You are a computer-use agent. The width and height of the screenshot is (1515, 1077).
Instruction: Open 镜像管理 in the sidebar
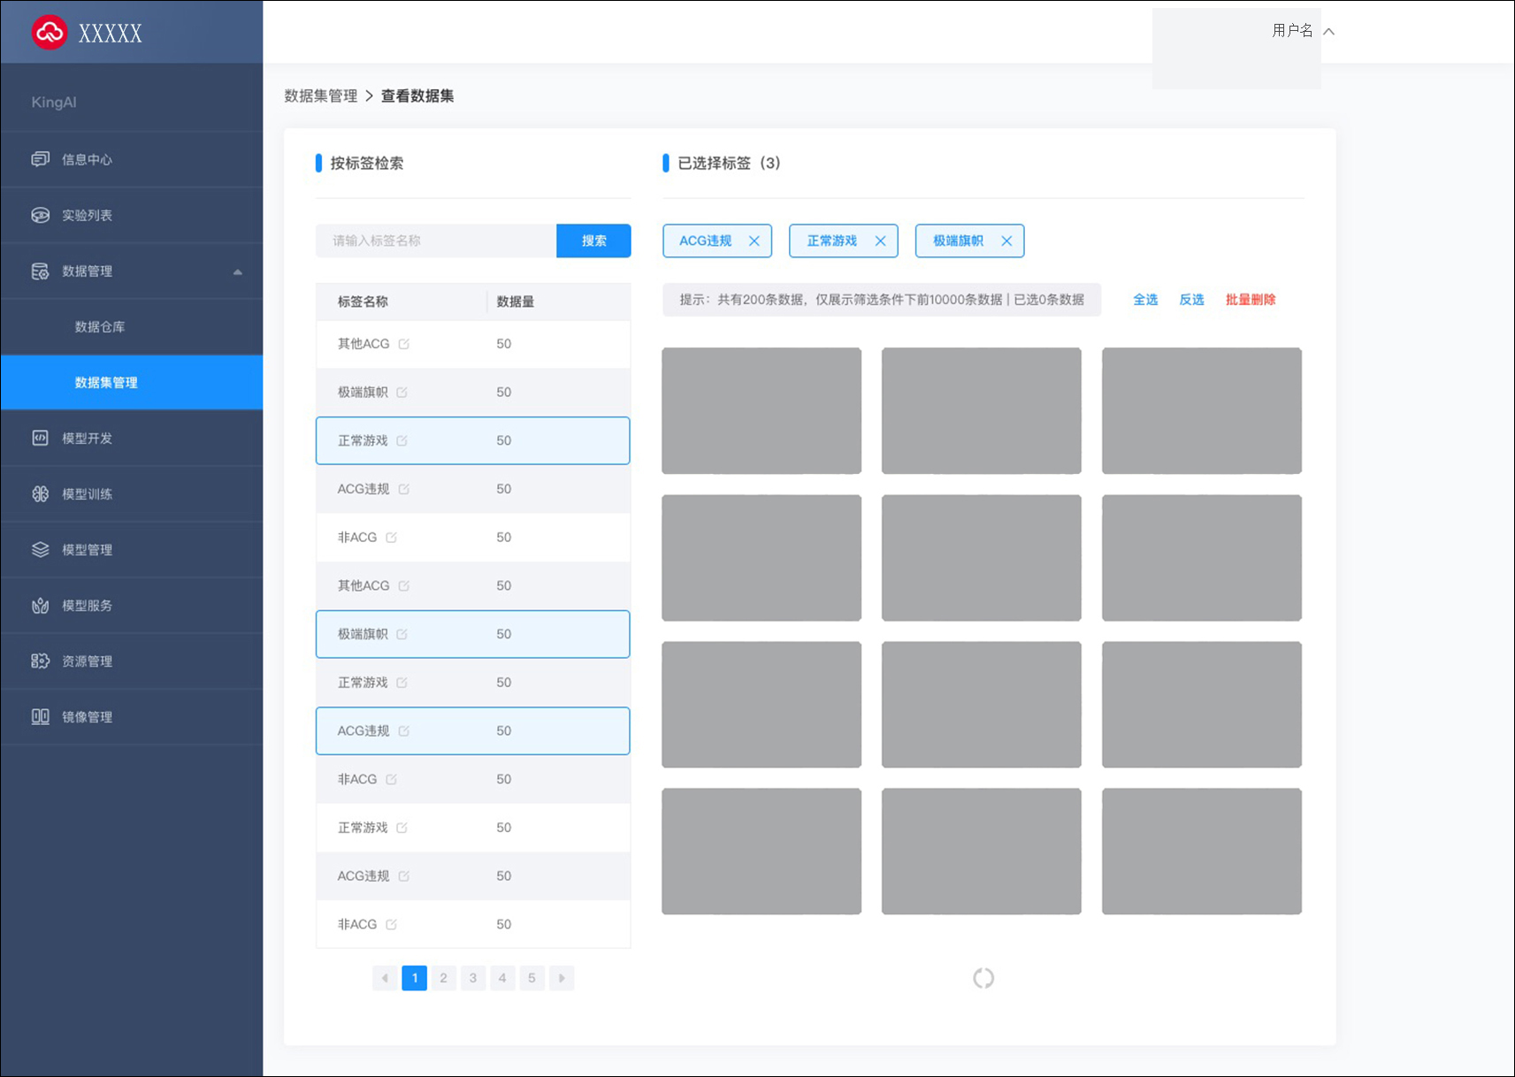[132, 716]
